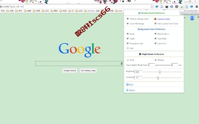Toggle the List(<ul>) checkbox
Image resolution: width=199 pixels, height=124 pixels.
click(x=155, y=43)
